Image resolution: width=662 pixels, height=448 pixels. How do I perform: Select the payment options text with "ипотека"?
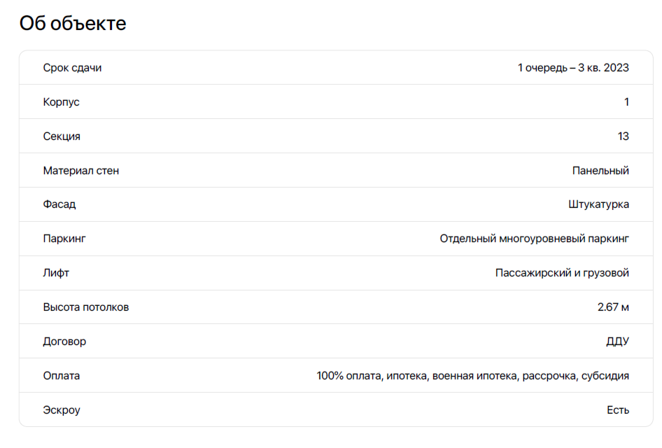(x=472, y=376)
